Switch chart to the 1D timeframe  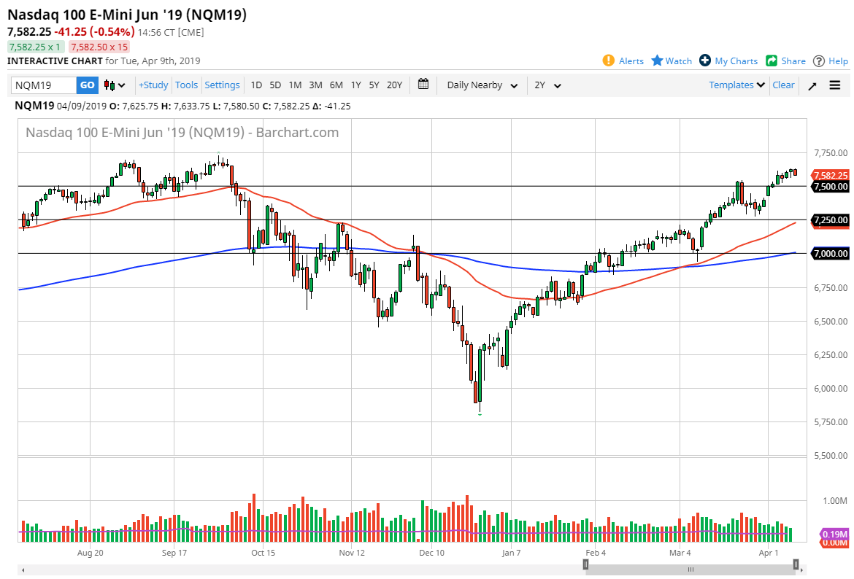(256, 85)
